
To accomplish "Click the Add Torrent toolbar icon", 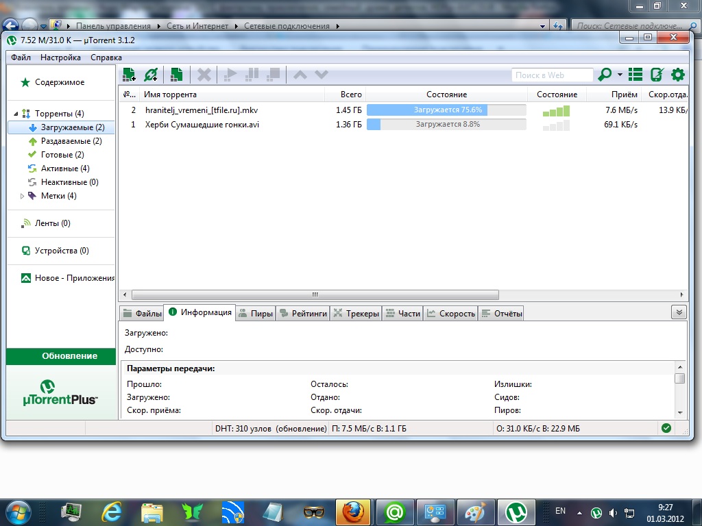I will (128, 75).
